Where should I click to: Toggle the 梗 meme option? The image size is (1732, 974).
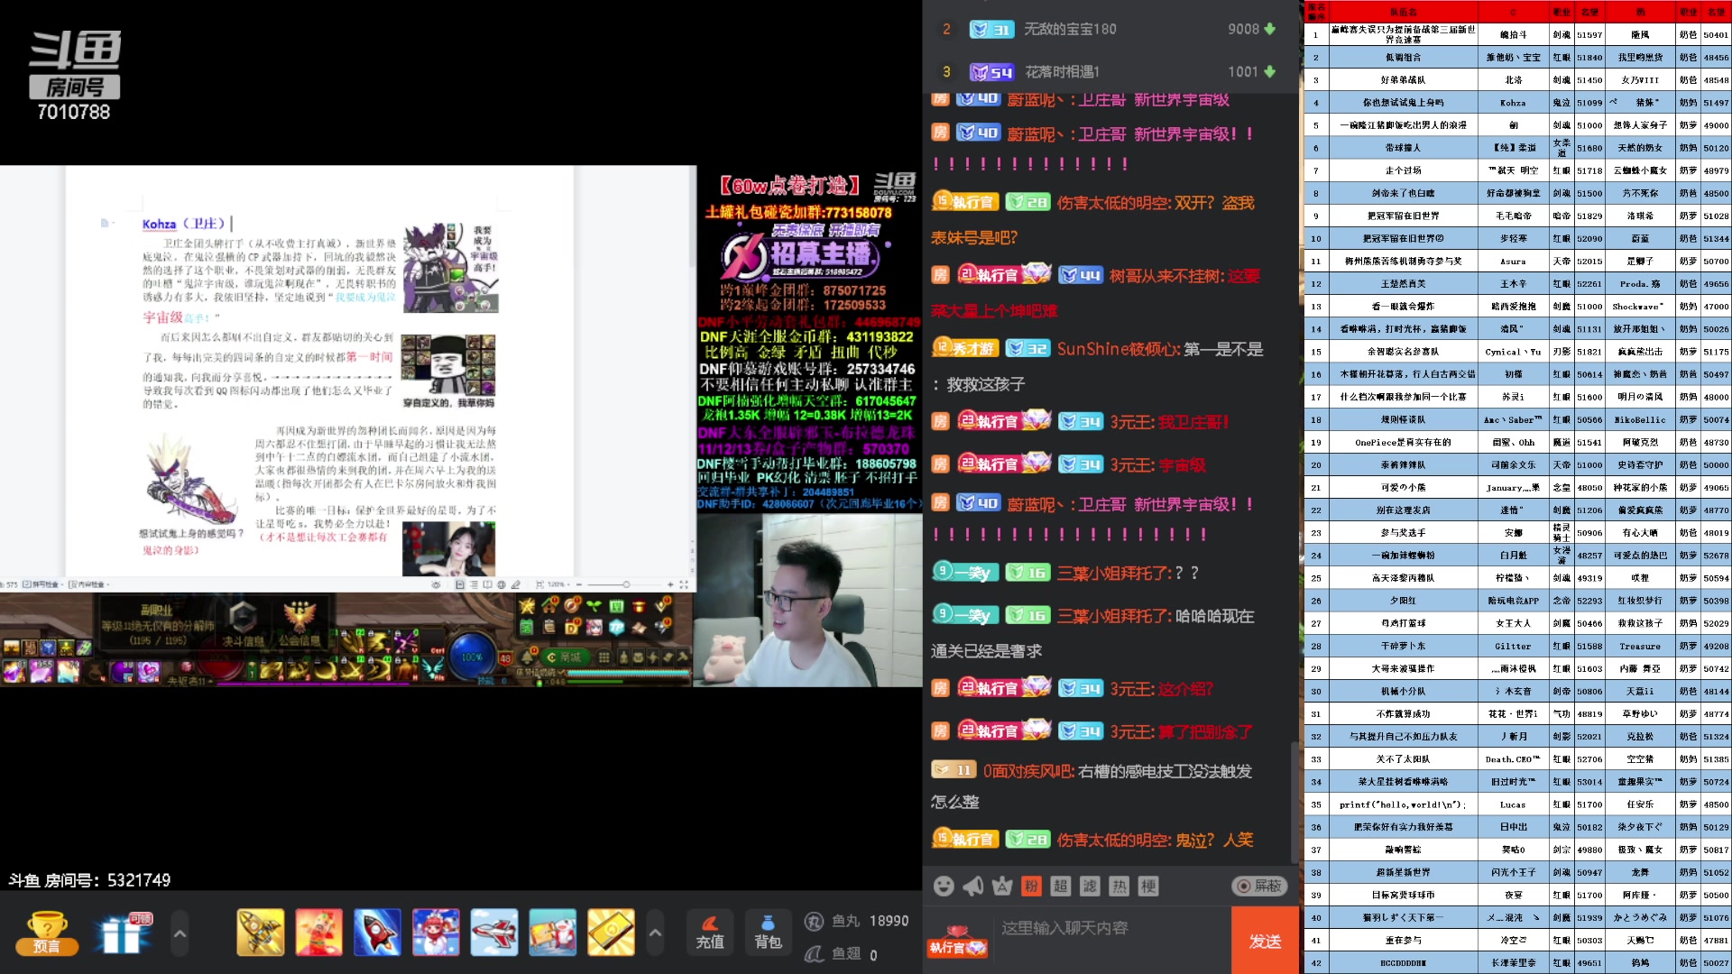(1148, 887)
